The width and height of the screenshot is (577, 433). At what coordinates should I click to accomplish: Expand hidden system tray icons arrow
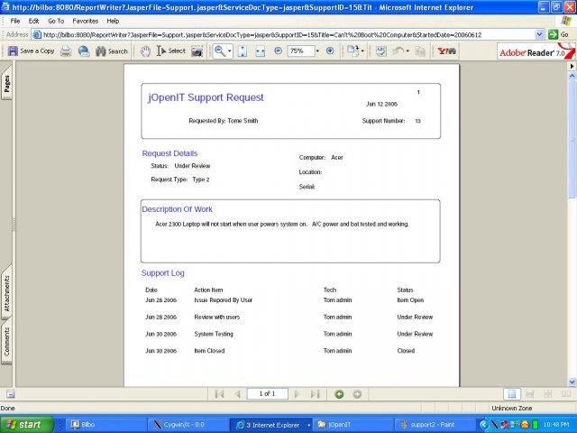484,425
